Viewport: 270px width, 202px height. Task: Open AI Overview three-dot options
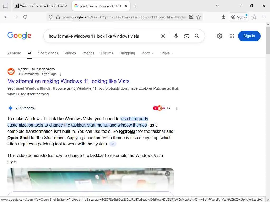[177, 108]
